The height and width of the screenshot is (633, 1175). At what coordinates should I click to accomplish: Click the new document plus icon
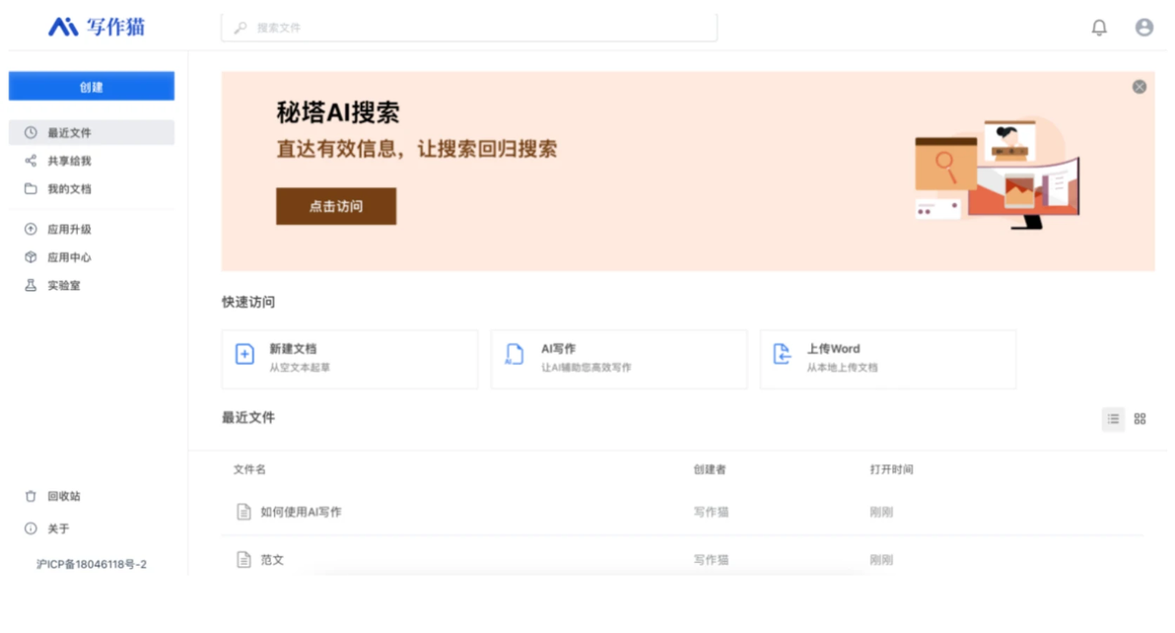pyautogui.click(x=245, y=354)
